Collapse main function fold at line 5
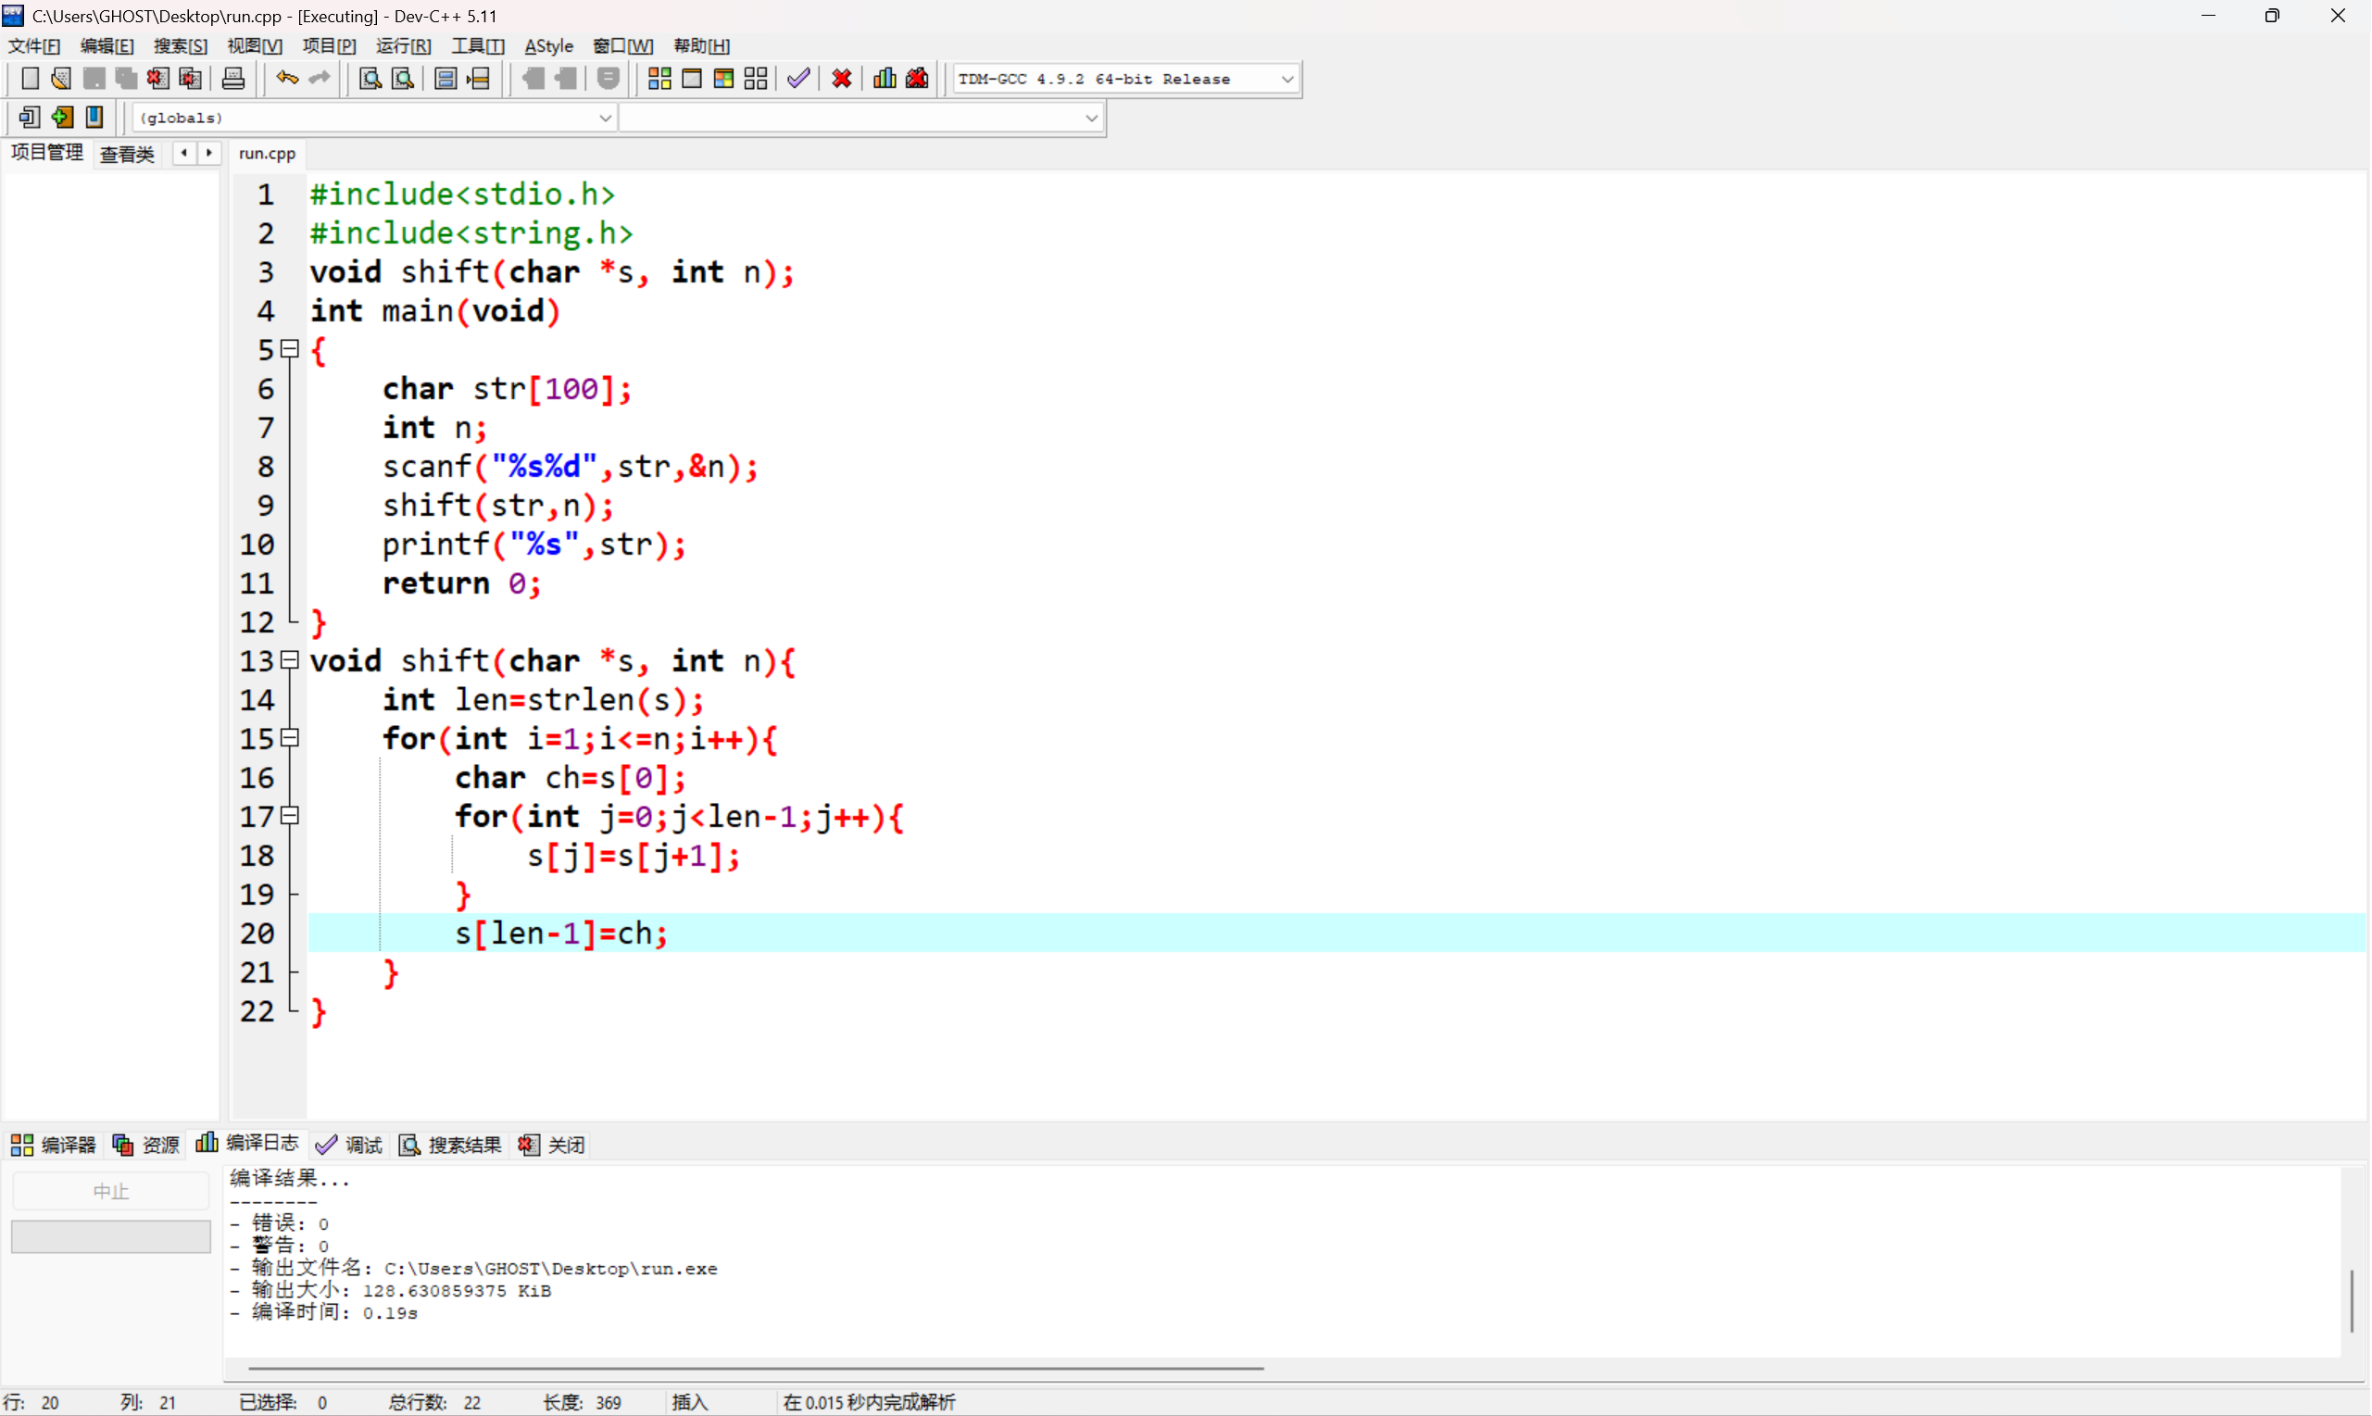The image size is (2372, 1416). coord(290,349)
